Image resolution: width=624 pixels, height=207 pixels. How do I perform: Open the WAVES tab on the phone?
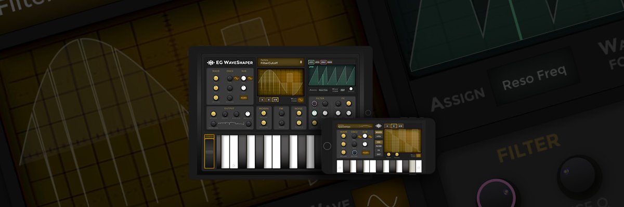[379, 132]
